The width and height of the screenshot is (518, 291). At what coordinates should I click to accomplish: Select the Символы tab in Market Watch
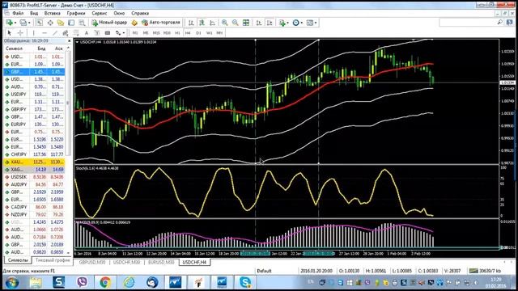(18, 260)
